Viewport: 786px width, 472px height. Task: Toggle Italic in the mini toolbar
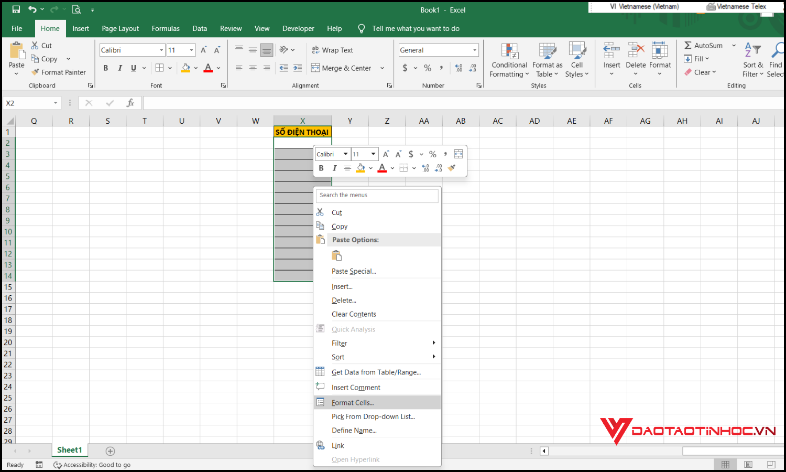point(334,168)
